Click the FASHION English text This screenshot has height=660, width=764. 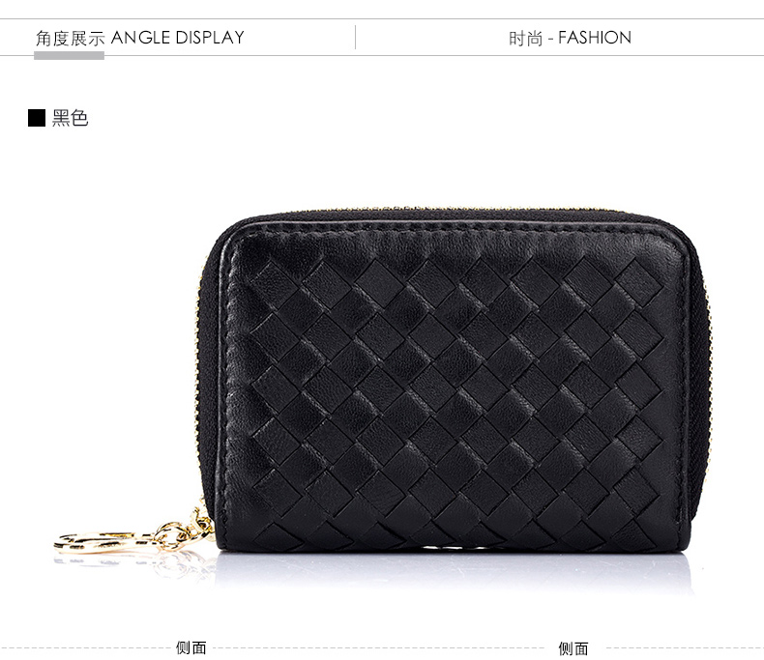point(595,38)
